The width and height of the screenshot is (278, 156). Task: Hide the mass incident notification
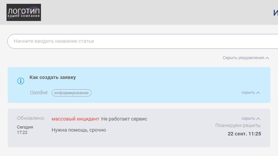[251, 118]
